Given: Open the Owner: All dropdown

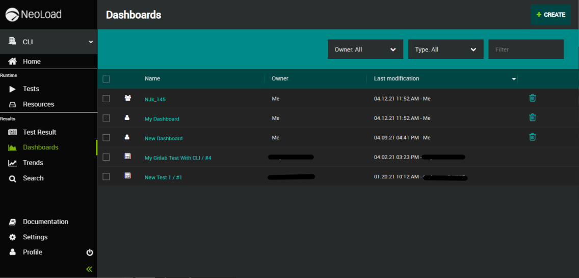Looking at the screenshot, I should click(x=365, y=49).
